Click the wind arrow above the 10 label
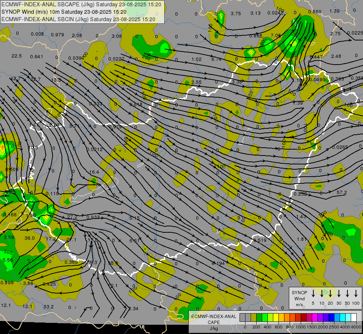Image resolution: width=363 pixels, height=334 pixels. (322, 294)
